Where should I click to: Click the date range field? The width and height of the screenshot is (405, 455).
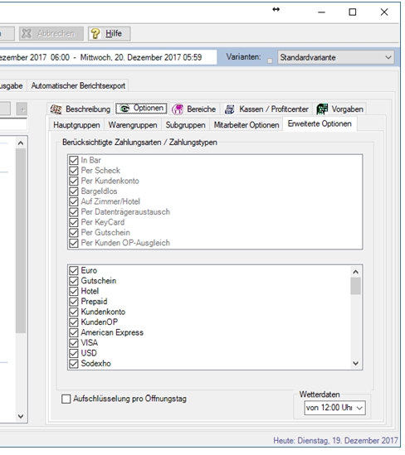[108, 57]
